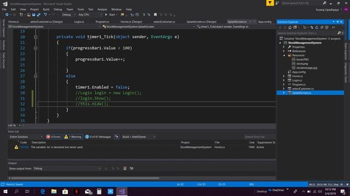This screenshot has width=350, height=196.
Task: Open the Build + IntelliSense dropdown
Action: 138,137
